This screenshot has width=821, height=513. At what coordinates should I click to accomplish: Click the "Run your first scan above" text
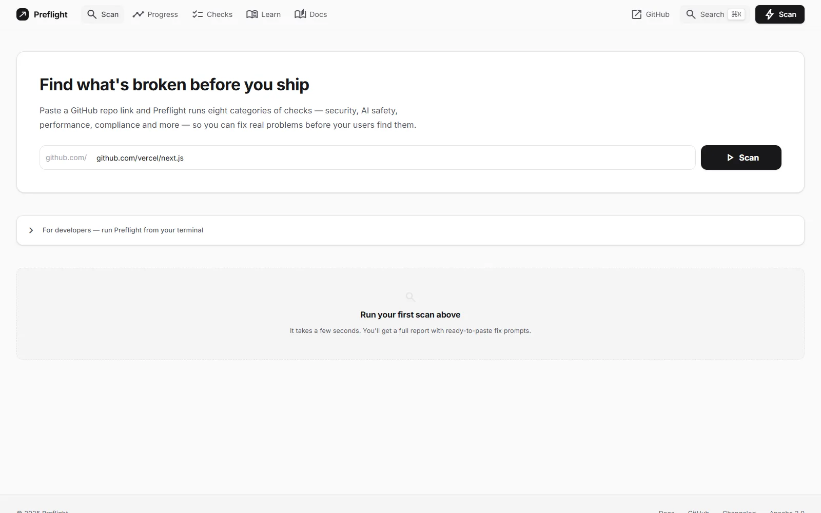(411, 314)
